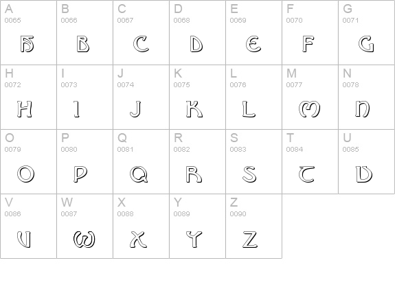Select the S glyph
This screenshot has width=395, height=289.
pos(249,174)
